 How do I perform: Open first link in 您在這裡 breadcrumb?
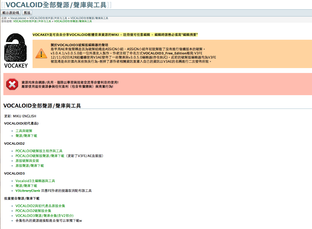[32, 21]
